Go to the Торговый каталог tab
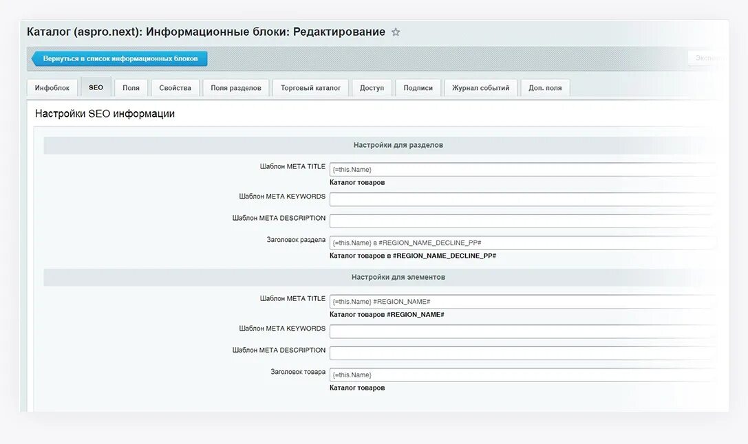 tap(310, 87)
